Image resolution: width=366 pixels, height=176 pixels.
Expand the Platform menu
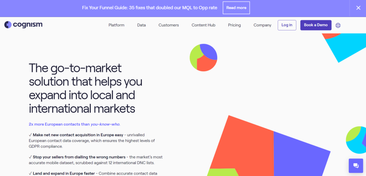pos(116,25)
